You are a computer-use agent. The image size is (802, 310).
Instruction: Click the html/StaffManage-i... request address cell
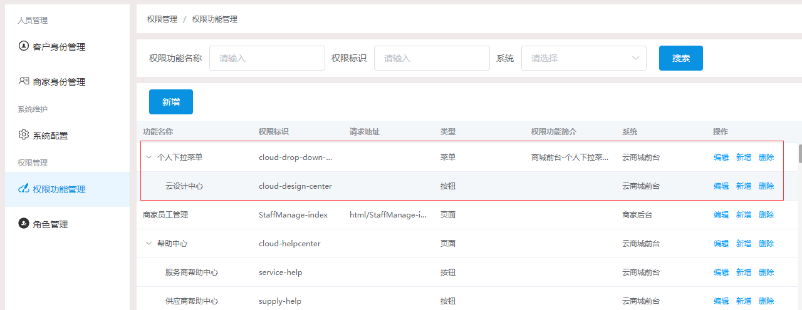coord(388,215)
